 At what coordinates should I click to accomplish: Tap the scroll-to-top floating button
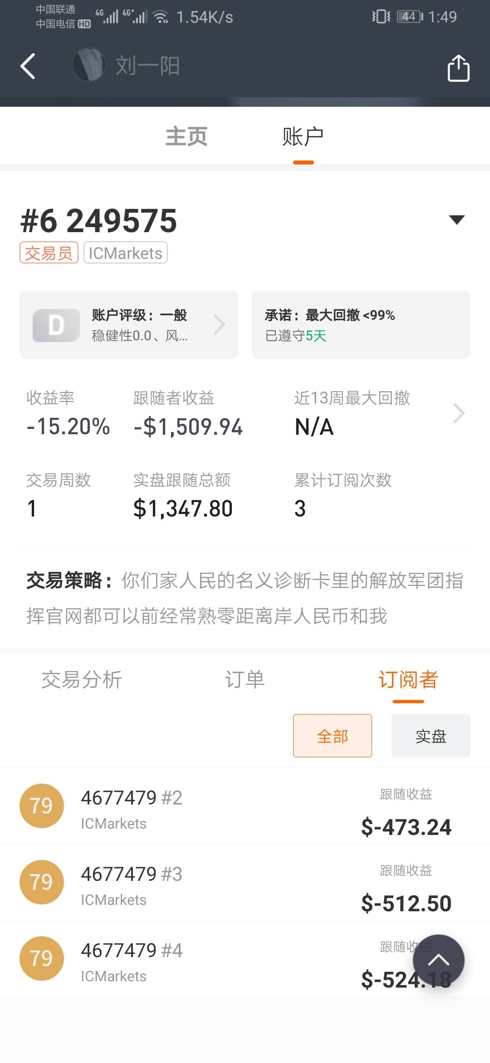click(x=438, y=960)
